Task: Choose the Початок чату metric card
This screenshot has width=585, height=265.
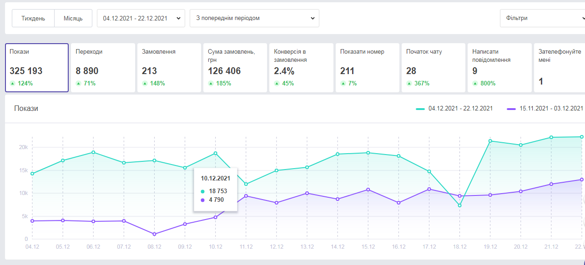Action: (x=434, y=68)
